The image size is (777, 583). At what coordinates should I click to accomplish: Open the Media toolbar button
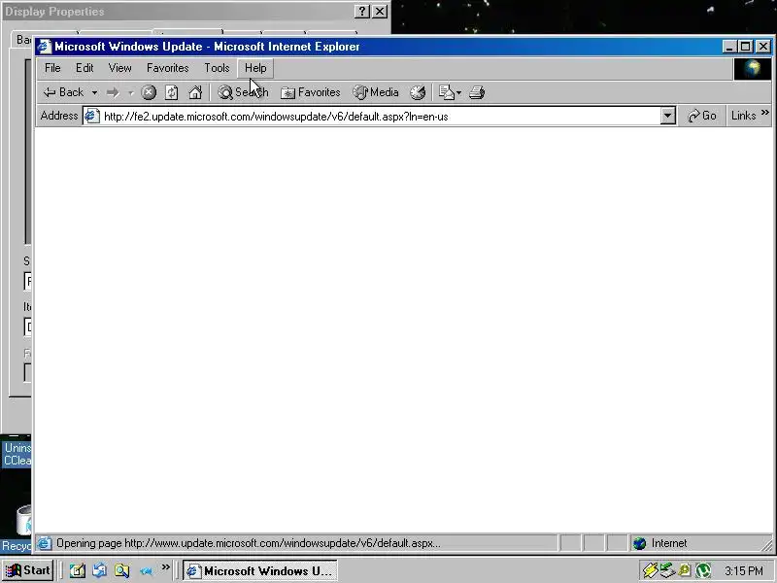coord(376,92)
